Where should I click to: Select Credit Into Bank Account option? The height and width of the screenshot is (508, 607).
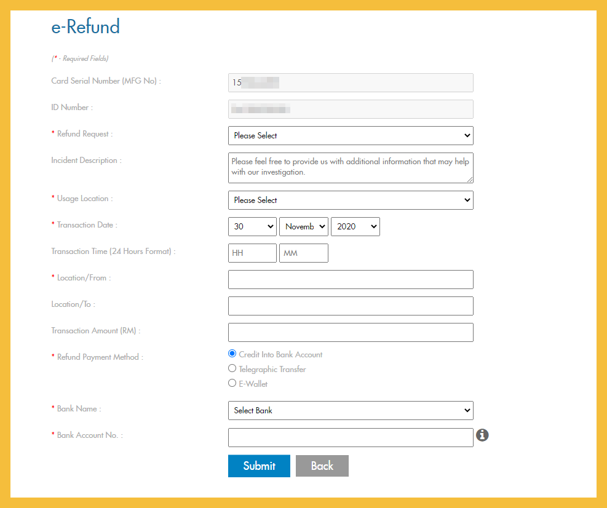(x=232, y=354)
